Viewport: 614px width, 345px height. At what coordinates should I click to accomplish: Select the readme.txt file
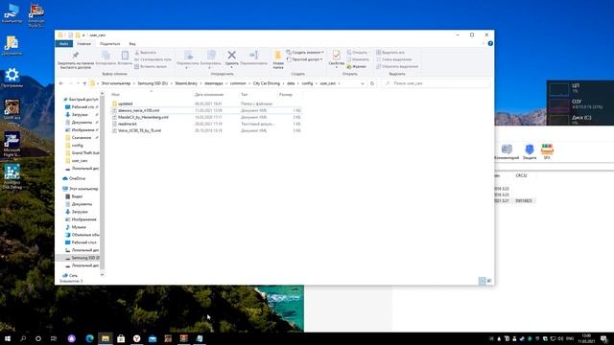(x=128, y=124)
